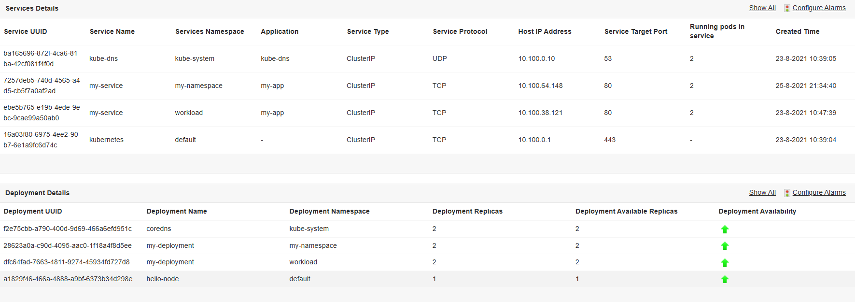
Task: Click green availability arrow for hello-node deployment
Action: click(x=725, y=279)
